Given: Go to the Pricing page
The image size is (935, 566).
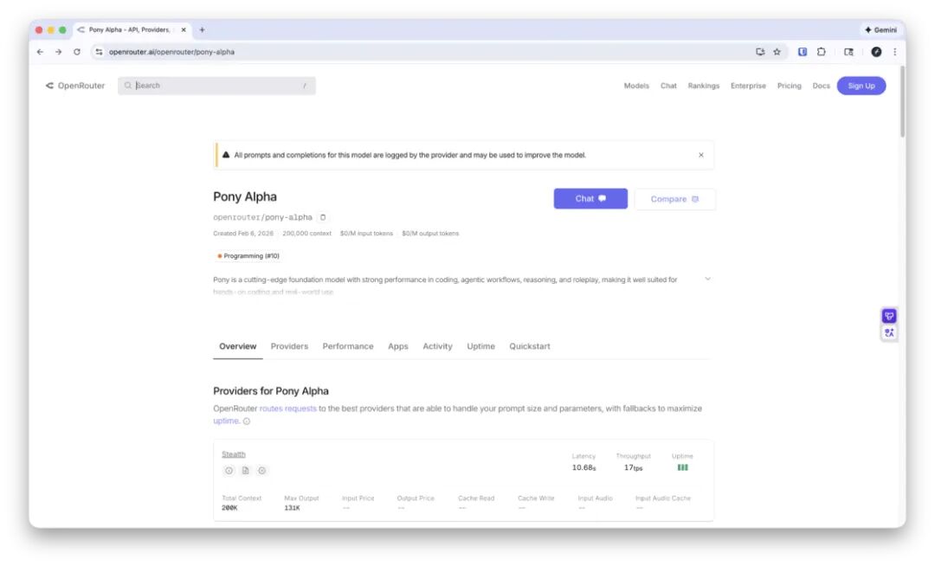Looking at the screenshot, I should pos(789,86).
